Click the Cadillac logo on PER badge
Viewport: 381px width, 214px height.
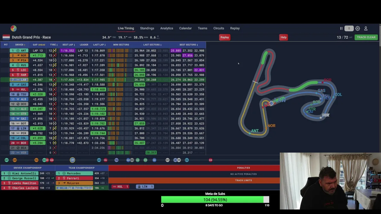click(x=18, y=133)
